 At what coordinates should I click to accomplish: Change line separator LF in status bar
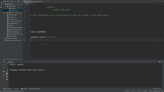135,91
